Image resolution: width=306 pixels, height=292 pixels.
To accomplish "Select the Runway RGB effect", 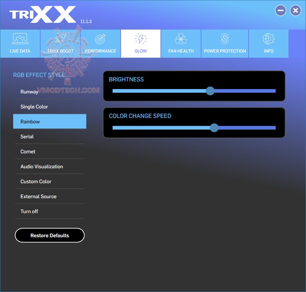I will pos(50,92).
